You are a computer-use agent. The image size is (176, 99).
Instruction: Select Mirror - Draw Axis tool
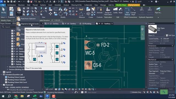65,9
